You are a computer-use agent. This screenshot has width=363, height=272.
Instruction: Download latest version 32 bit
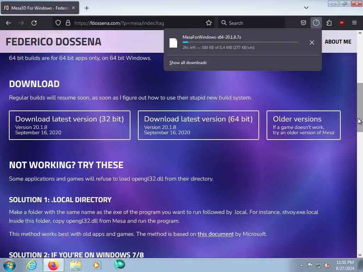coord(69,125)
